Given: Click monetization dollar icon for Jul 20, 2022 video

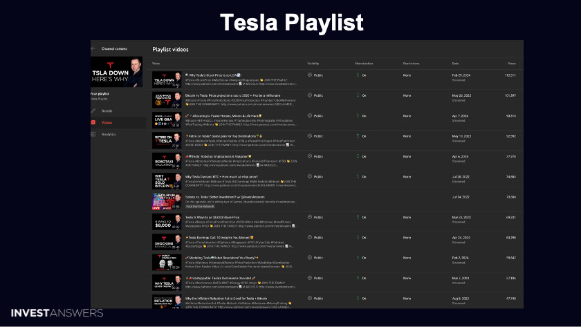Looking at the screenshot, I should (358, 177).
